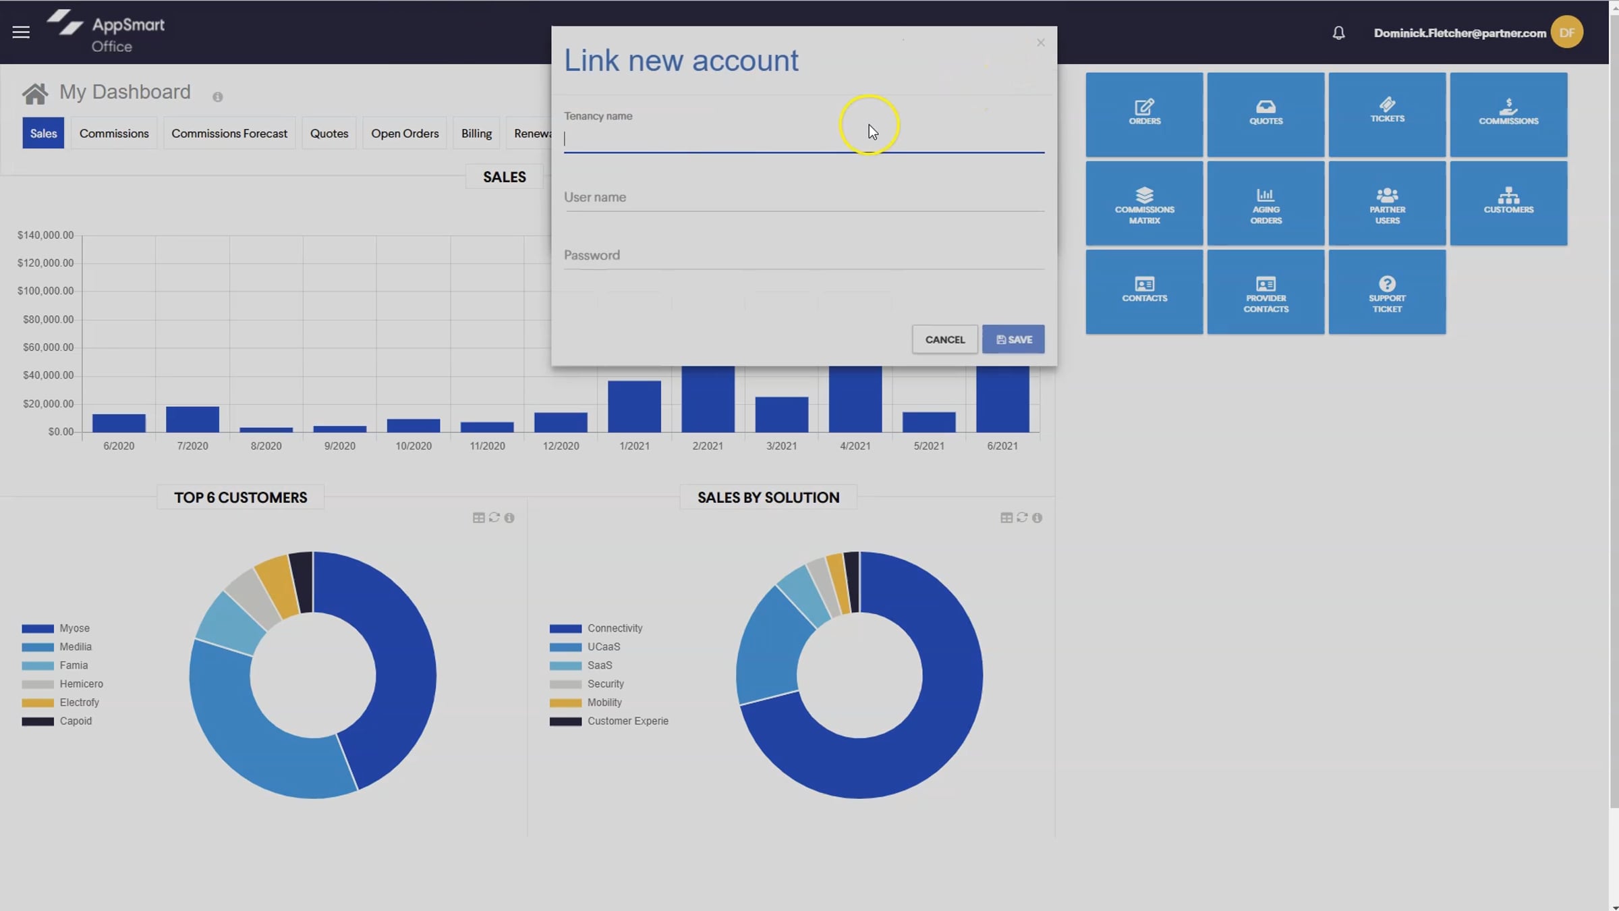The width and height of the screenshot is (1619, 911).
Task: Toggle table view for Top 6 Customers
Action: [478, 518]
